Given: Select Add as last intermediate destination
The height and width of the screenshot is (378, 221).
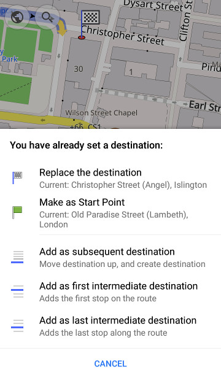Looking at the screenshot, I should point(110,326).
